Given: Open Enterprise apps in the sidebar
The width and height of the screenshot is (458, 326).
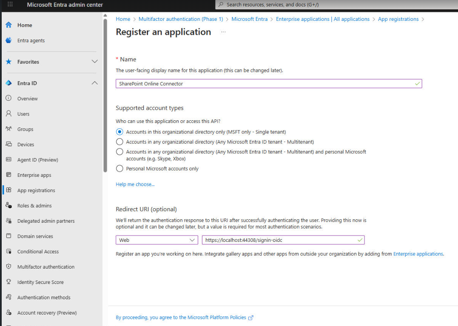Looking at the screenshot, I should 34,175.
